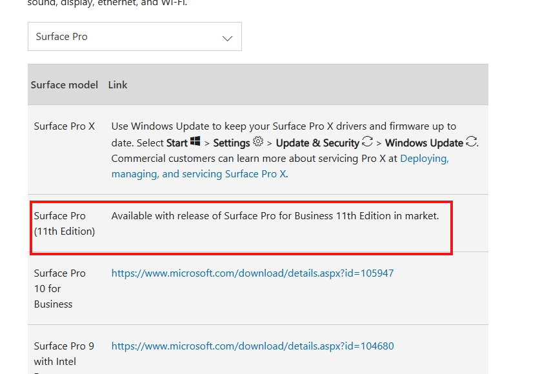
Task: Select the Surface Pro (11th Edition) model cell
Action: pyautogui.click(x=65, y=224)
